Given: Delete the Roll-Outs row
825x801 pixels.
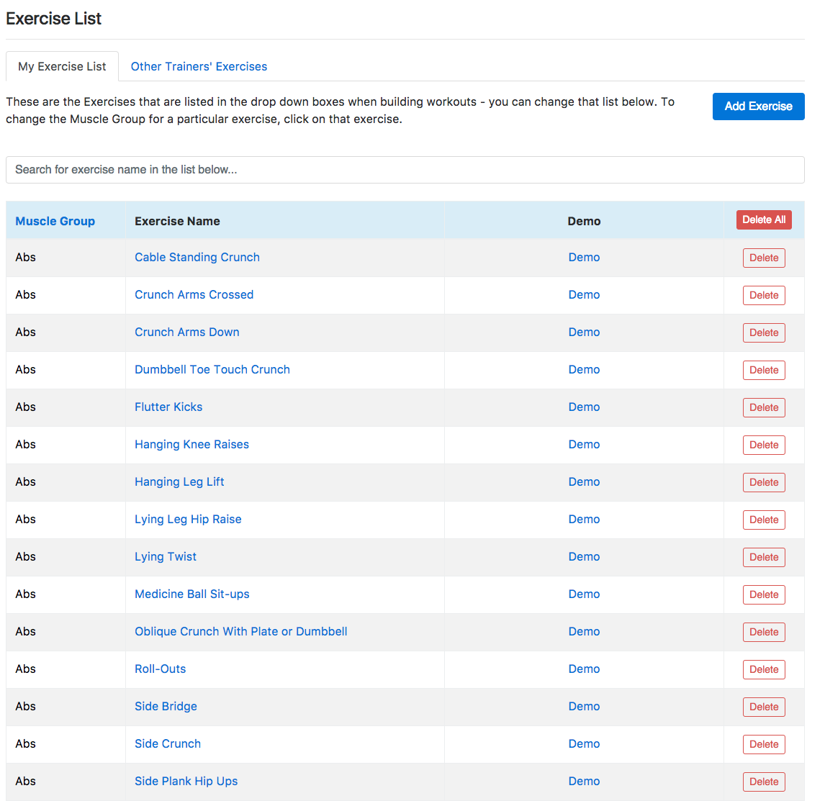Looking at the screenshot, I should 763,669.
